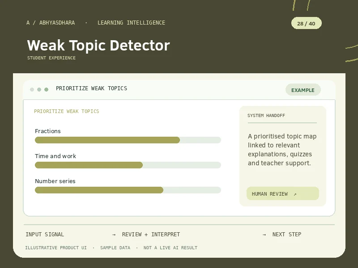Click the olive PRIORITIZE WEAK TOPICS heading

(66, 111)
